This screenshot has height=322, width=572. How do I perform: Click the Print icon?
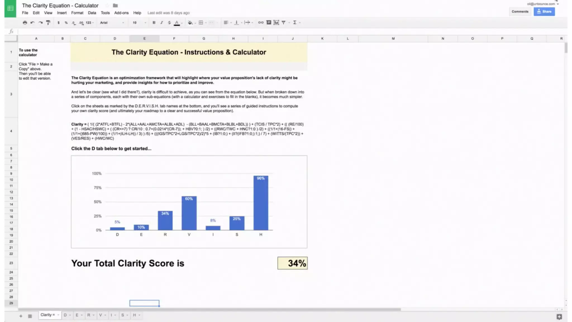tap(25, 23)
